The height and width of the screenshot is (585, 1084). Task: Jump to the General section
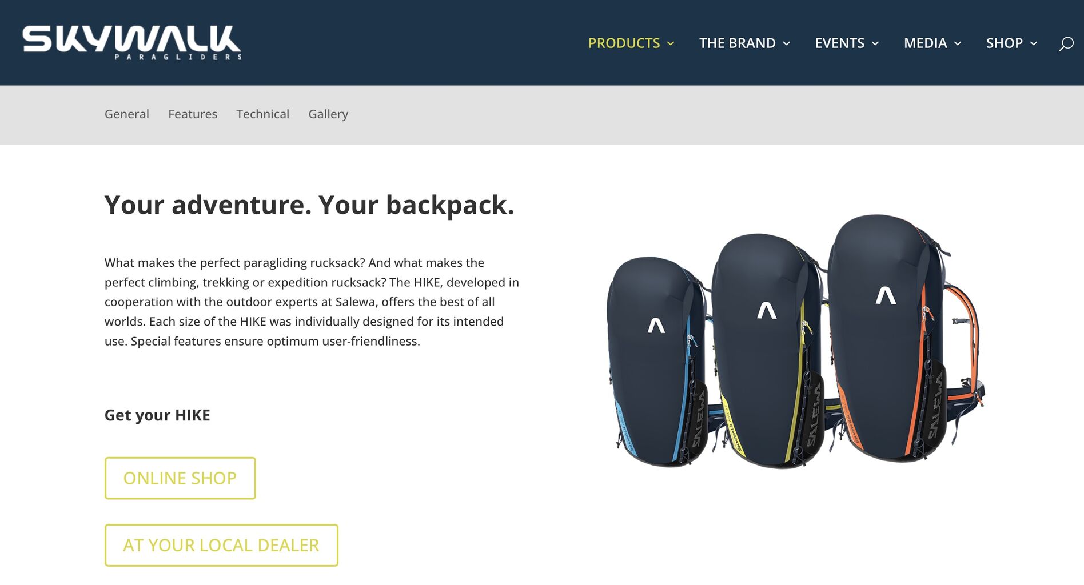(126, 114)
